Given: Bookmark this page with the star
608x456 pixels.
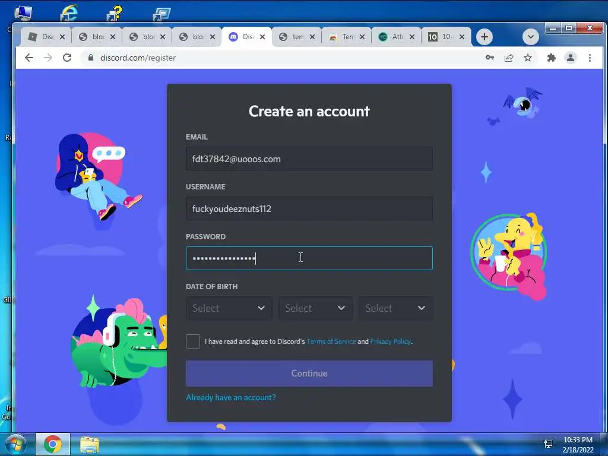Looking at the screenshot, I should pos(528,58).
